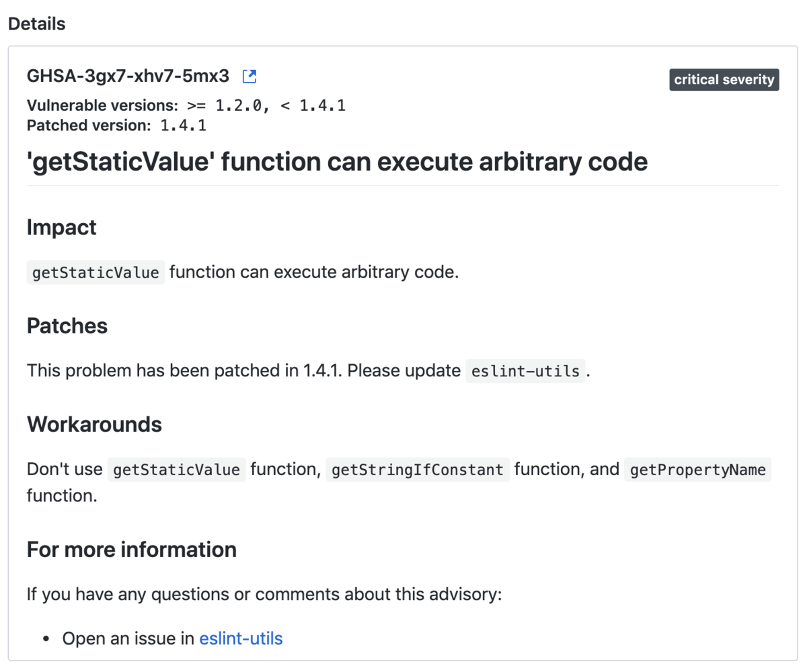Click the eslint-utils code snippet under Patches
This screenshot has height=670, width=807.
tap(525, 371)
